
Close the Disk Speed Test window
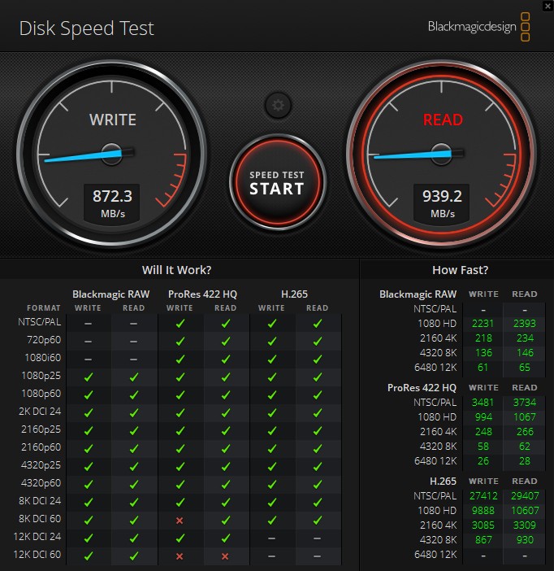(x=548, y=7)
